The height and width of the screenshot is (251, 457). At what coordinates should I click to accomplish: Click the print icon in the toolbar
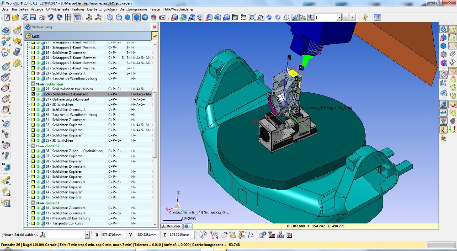[42, 17]
